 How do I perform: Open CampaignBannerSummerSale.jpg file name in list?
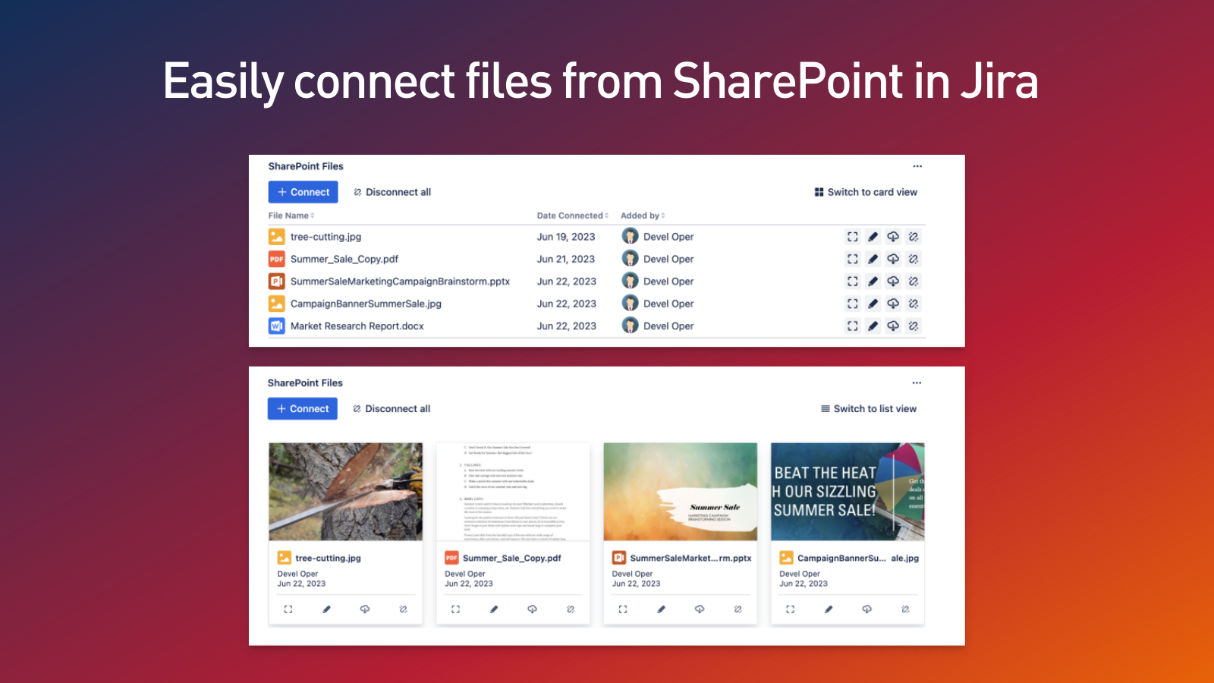(x=366, y=304)
